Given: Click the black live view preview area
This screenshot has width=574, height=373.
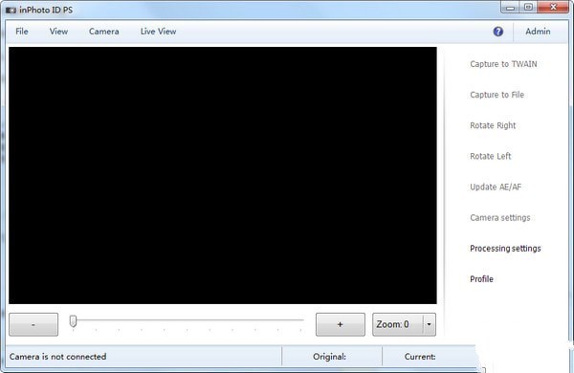Looking at the screenshot, I should pyautogui.click(x=223, y=175).
